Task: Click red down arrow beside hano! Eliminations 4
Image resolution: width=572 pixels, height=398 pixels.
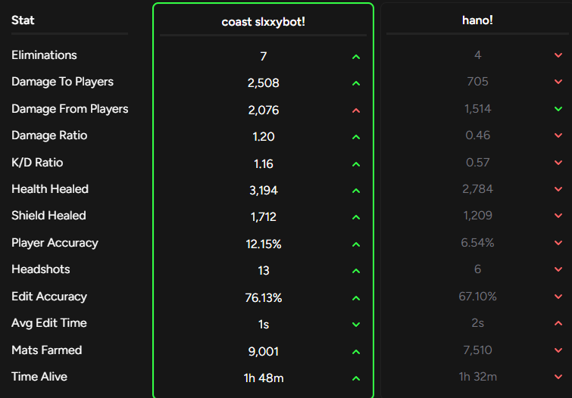Action: 558,55
